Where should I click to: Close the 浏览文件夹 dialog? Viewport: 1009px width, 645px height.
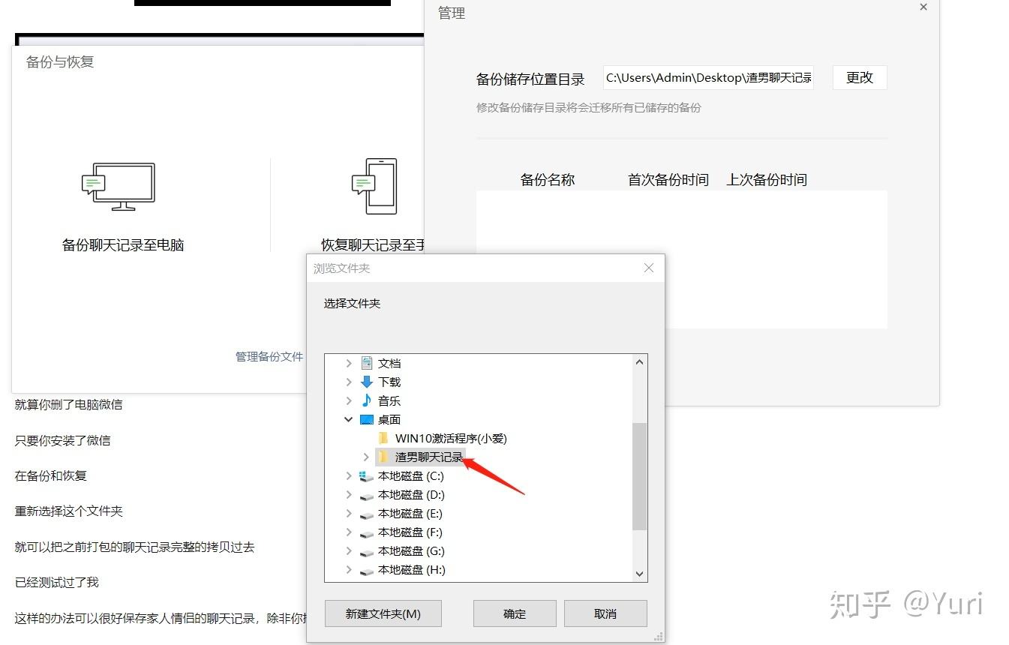point(649,268)
